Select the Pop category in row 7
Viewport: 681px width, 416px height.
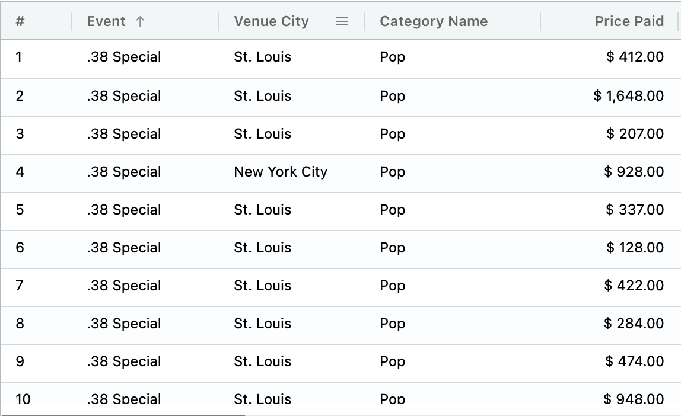point(392,286)
